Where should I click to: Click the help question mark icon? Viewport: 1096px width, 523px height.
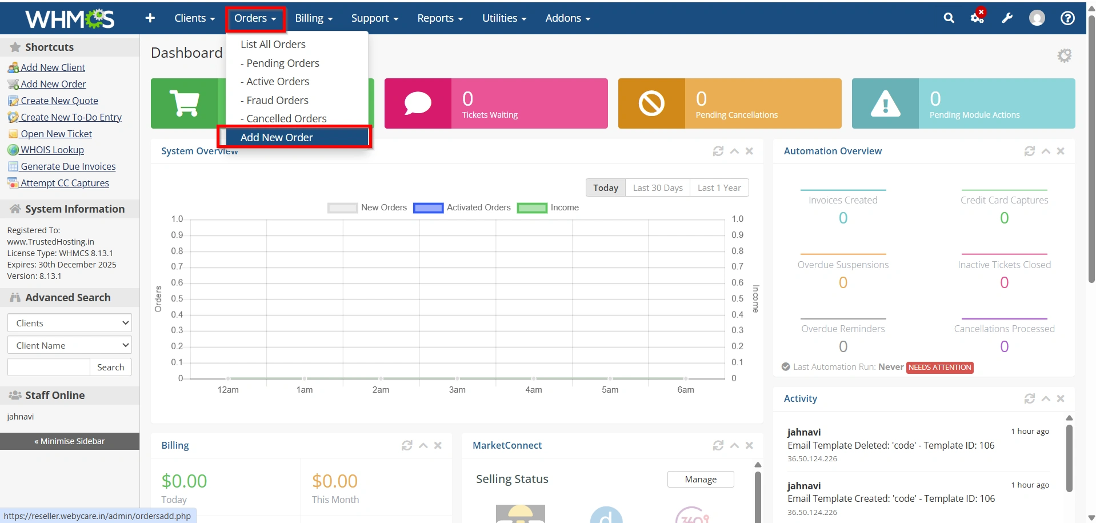pos(1067,18)
